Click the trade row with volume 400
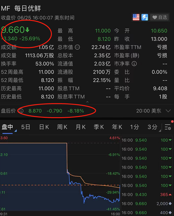Screen dimensions: 174x216 [x=147, y=213]
